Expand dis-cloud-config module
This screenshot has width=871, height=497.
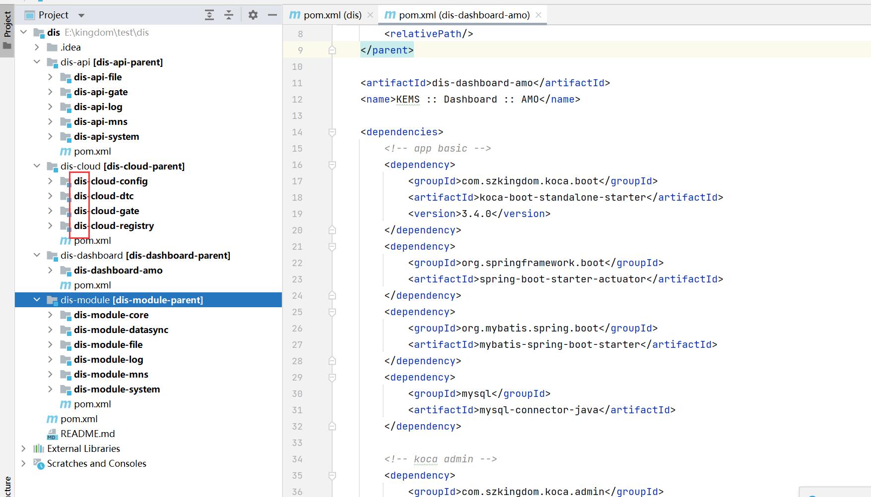pyautogui.click(x=50, y=181)
